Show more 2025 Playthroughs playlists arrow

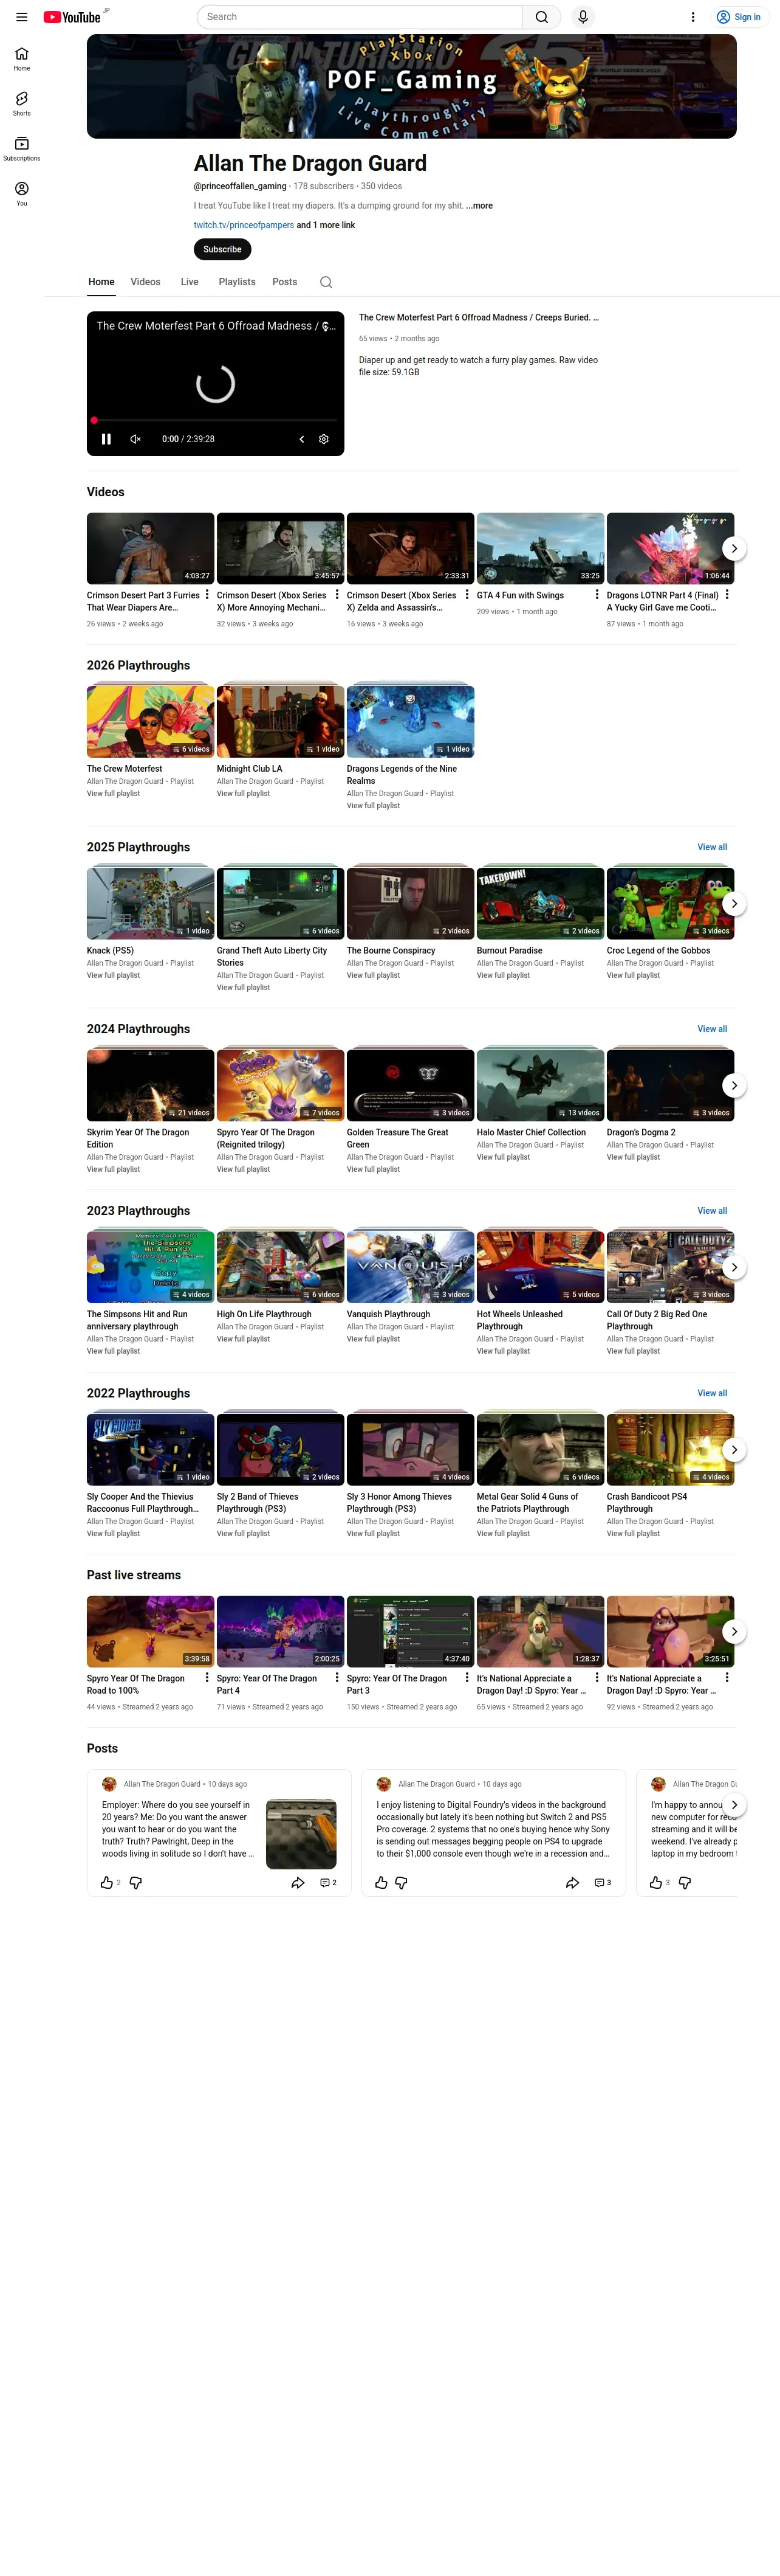(734, 904)
